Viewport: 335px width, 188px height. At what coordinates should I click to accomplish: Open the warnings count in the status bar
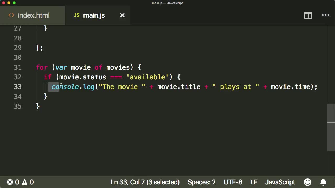tap(28, 182)
